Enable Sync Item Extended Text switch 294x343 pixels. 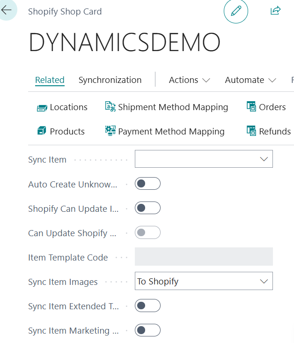click(x=147, y=306)
